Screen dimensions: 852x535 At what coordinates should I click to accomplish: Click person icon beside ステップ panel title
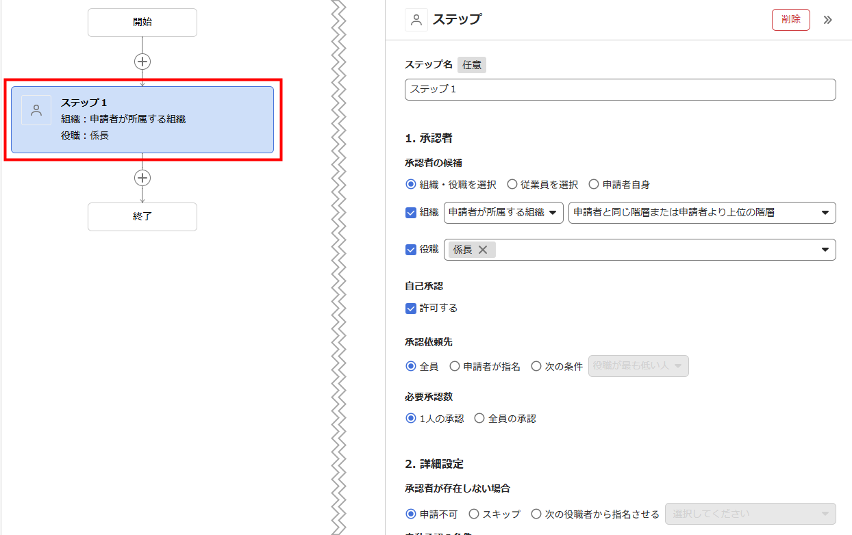[x=416, y=20]
